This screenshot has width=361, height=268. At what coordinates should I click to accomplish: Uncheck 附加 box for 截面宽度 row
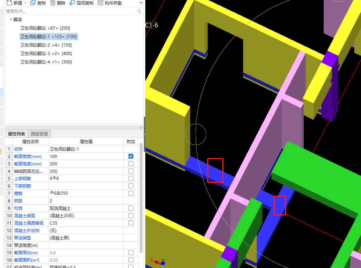click(x=131, y=156)
